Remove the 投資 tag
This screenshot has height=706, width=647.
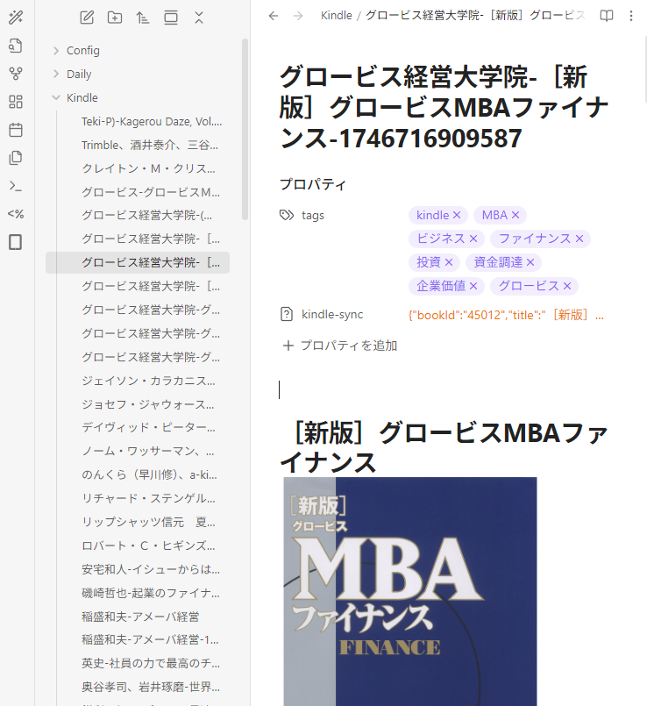coord(449,262)
